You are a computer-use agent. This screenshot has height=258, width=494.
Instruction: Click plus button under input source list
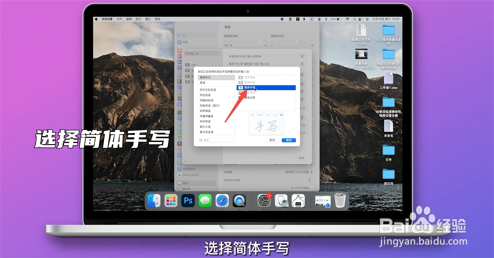click(185, 162)
